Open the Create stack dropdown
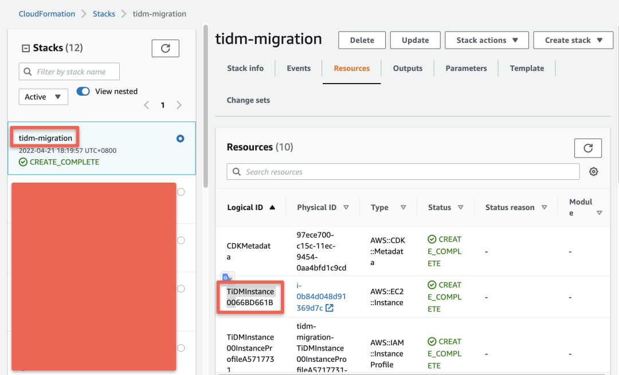Image resolution: width=619 pixels, height=375 pixels. click(x=573, y=40)
